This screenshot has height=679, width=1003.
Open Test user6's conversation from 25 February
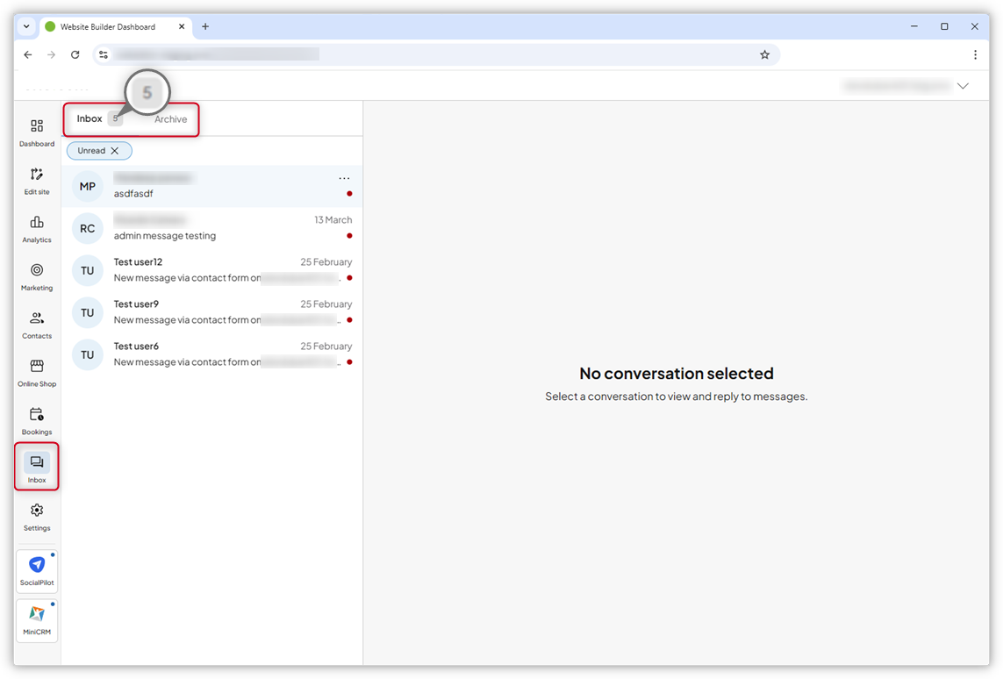211,354
